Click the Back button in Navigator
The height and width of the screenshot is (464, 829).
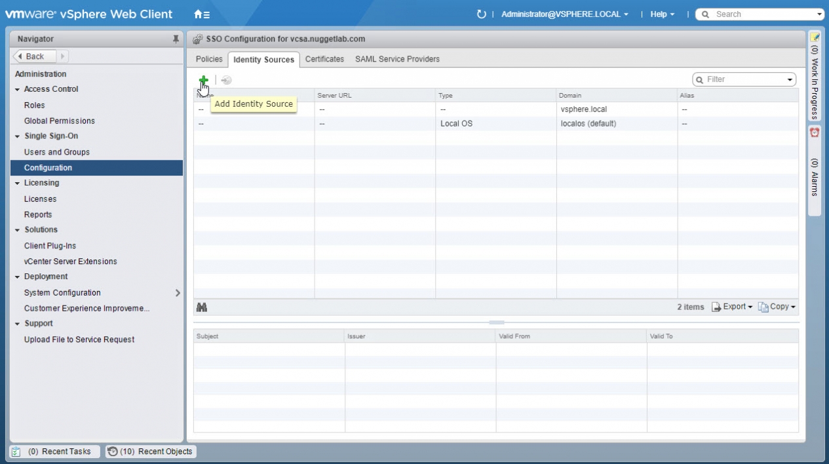[x=35, y=56]
